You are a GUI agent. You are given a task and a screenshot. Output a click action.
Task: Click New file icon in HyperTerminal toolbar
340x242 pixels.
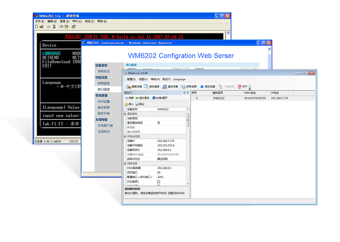37,26
